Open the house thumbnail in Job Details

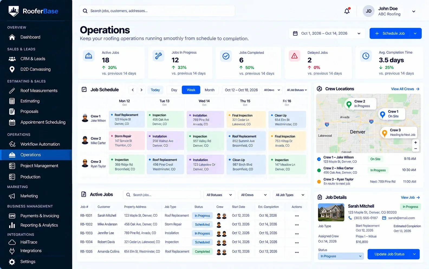pos(331,212)
